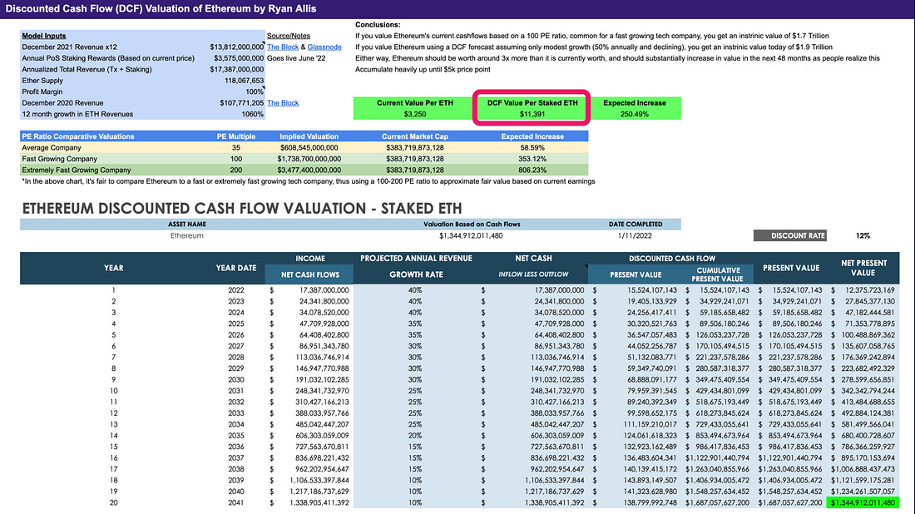Select the "NET CASH FLOWS" column header
The width and height of the screenshot is (915, 514).
pyautogui.click(x=310, y=274)
